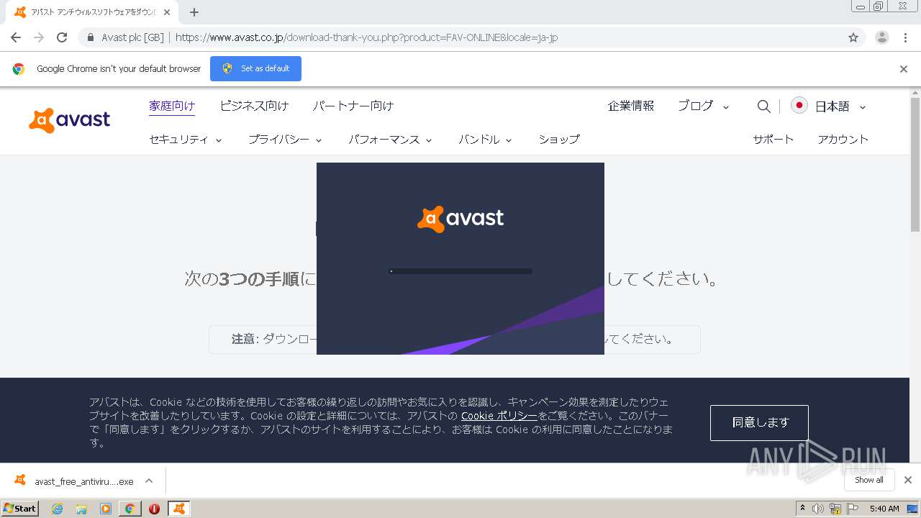
Task: Close the downloads bar
Action: pyautogui.click(x=908, y=480)
